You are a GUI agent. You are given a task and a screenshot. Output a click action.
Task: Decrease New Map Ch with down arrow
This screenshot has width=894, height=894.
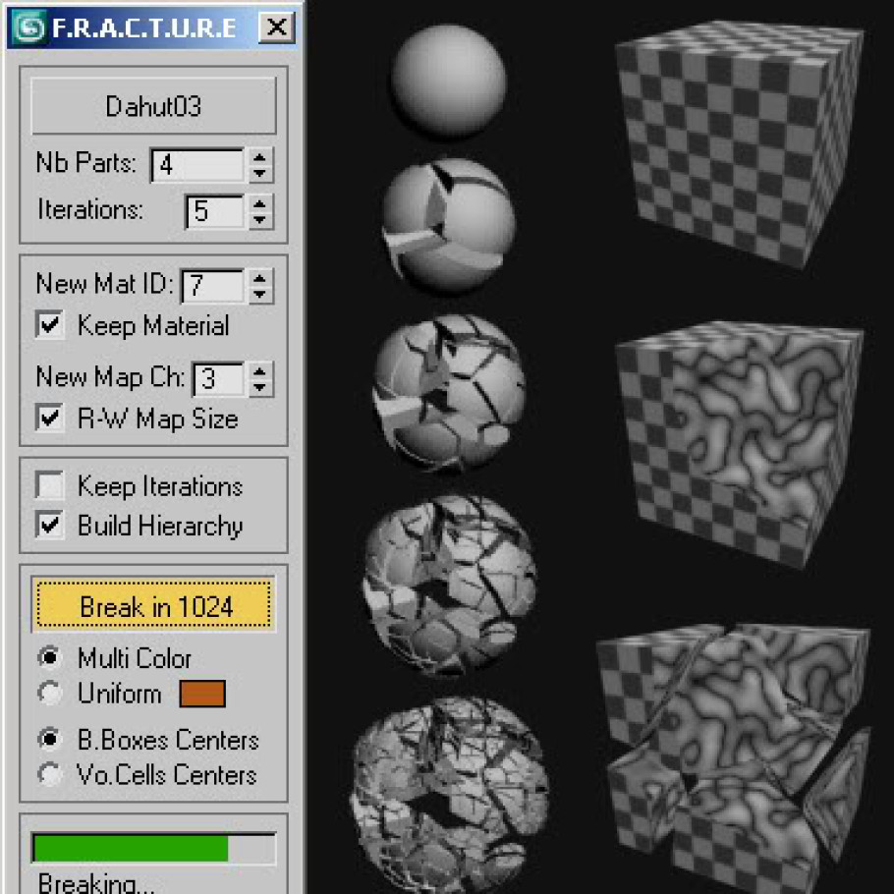pyautogui.click(x=260, y=388)
